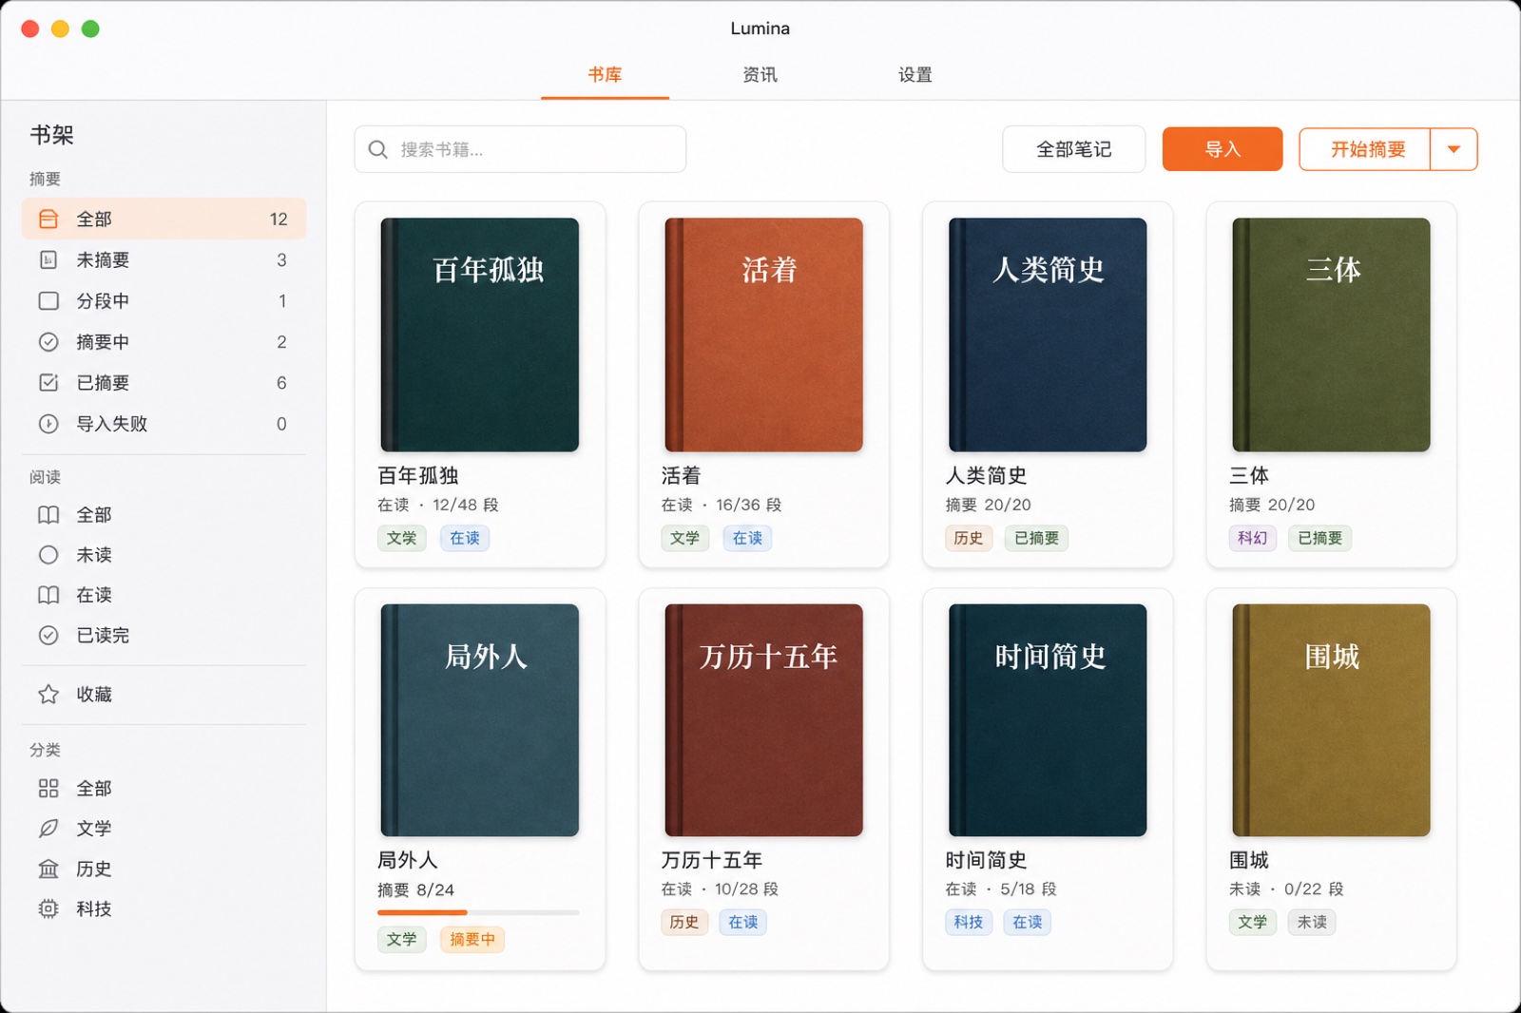Click the 未摘要 sidebar icon
This screenshot has height=1013, width=1521.
click(x=48, y=260)
